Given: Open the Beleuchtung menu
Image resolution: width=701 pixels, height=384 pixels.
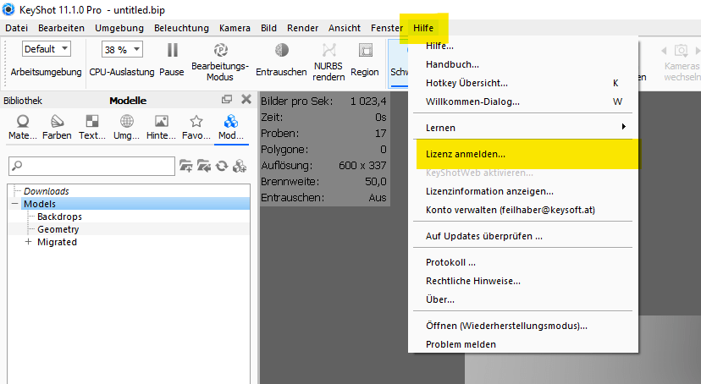Looking at the screenshot, I should pyautogui.click(x=181, y=28).
